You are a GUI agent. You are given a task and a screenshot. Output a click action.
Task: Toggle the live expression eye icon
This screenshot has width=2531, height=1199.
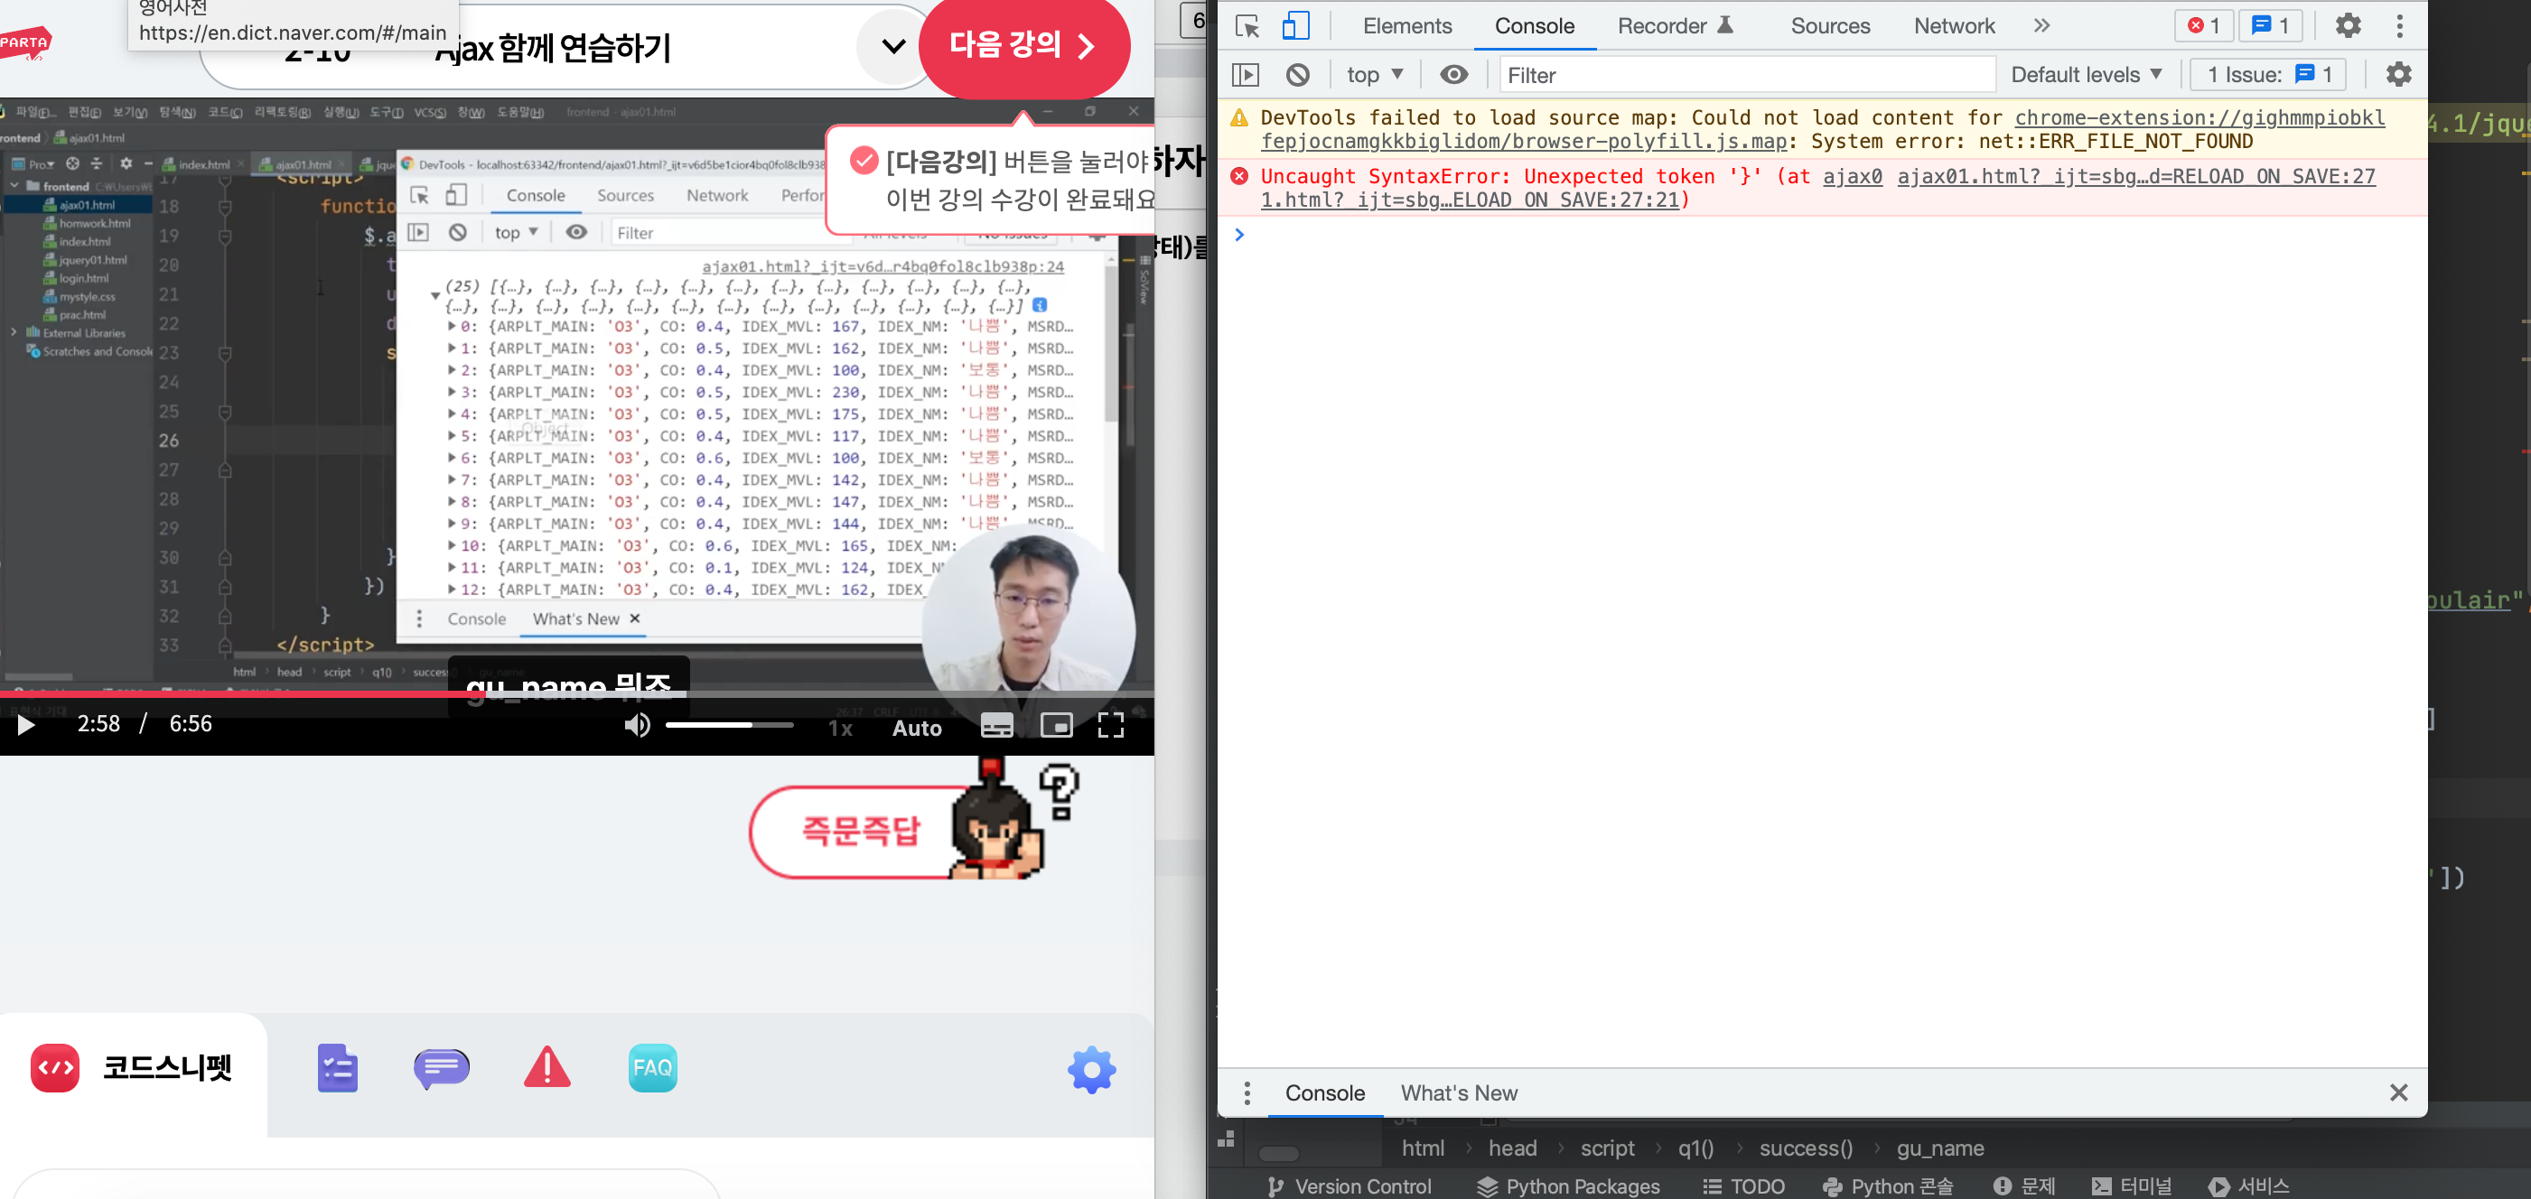click(1453, 75)
